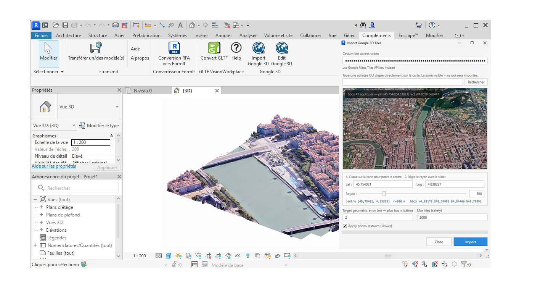540x297 pixels.
Task: Open a file from quick access toolbar
Action: 56,25
